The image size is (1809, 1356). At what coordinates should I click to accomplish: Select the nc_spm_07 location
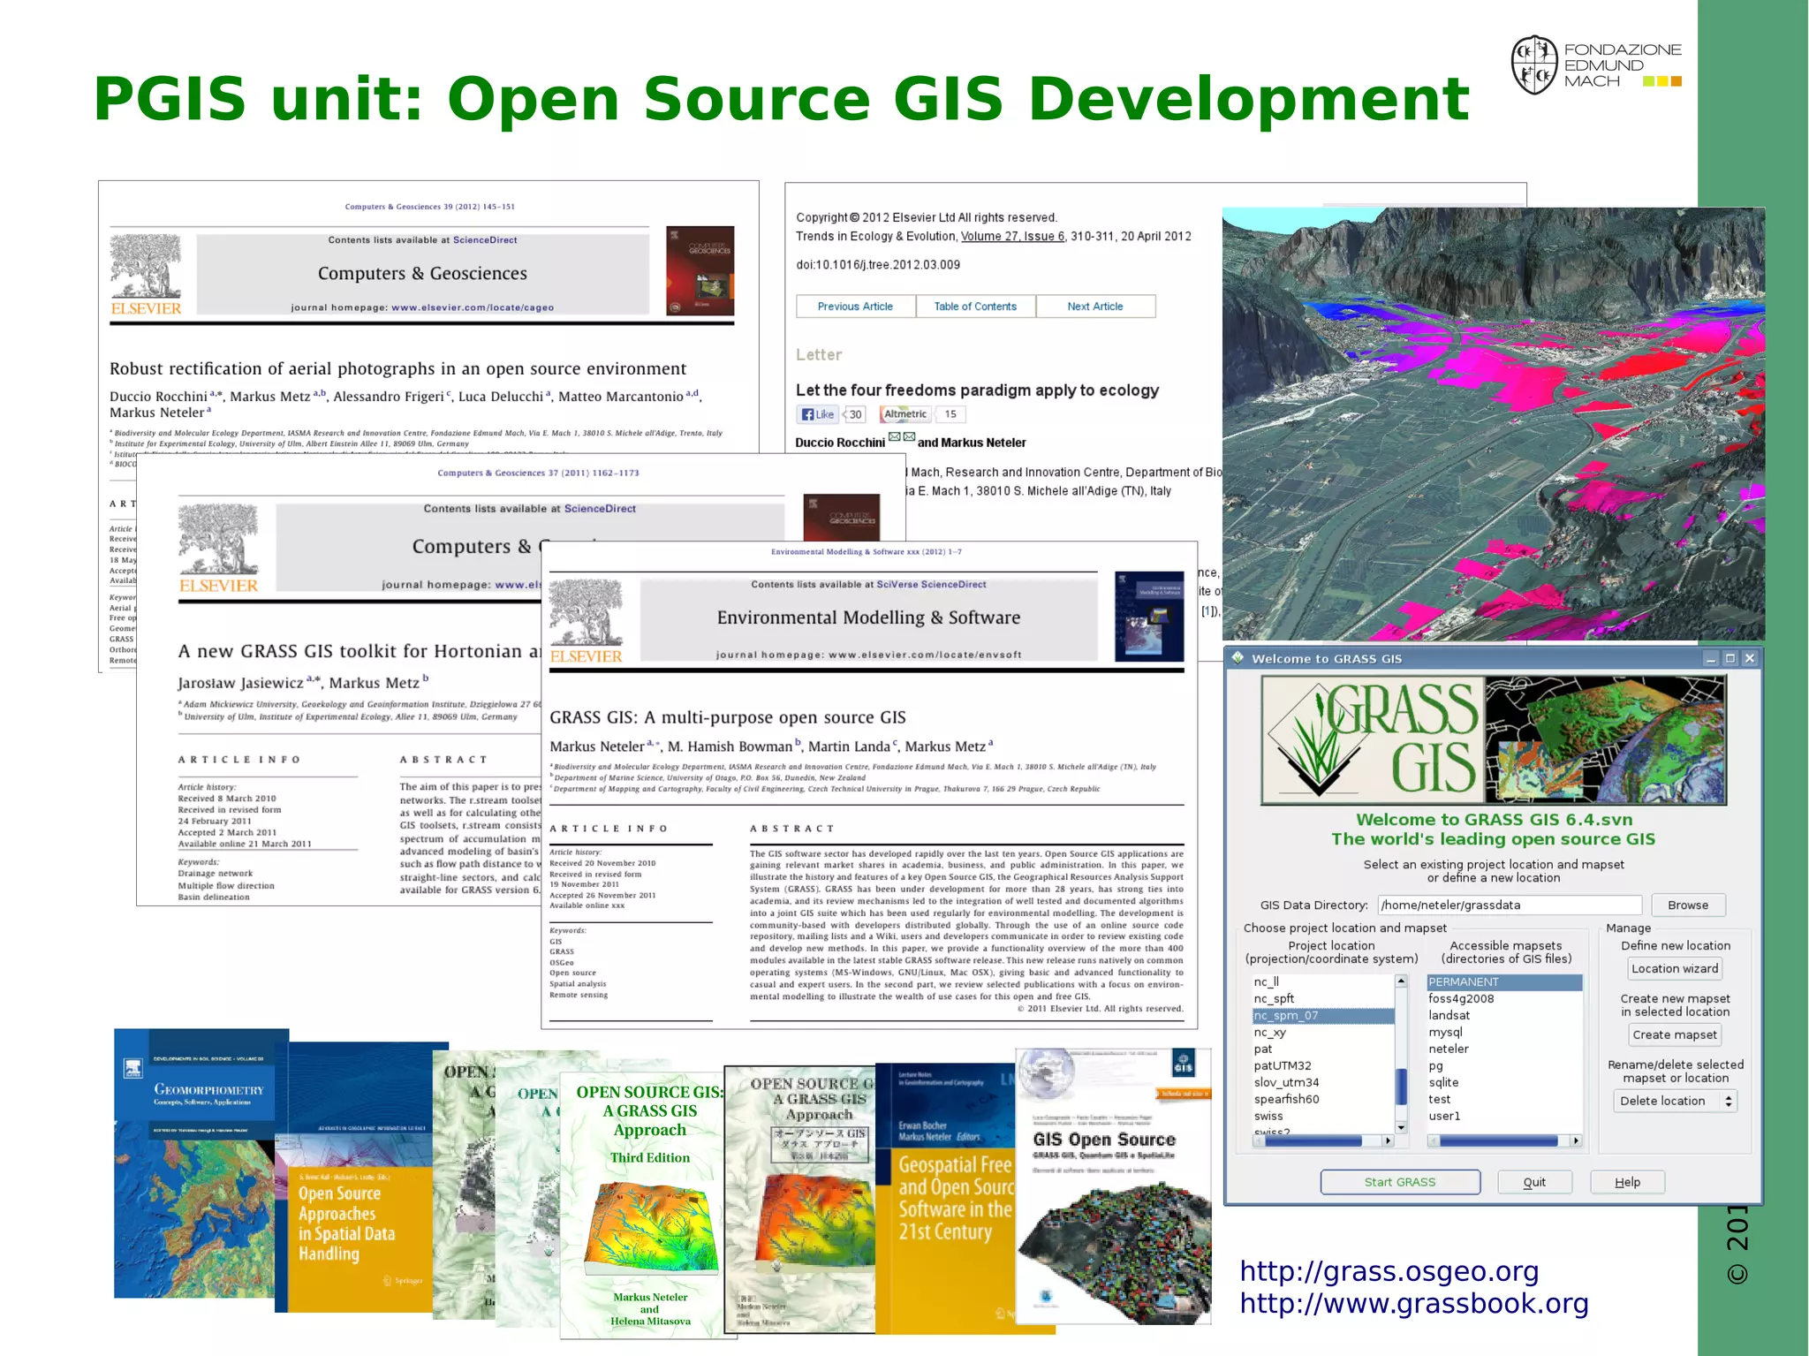tap(1322, 1015)
